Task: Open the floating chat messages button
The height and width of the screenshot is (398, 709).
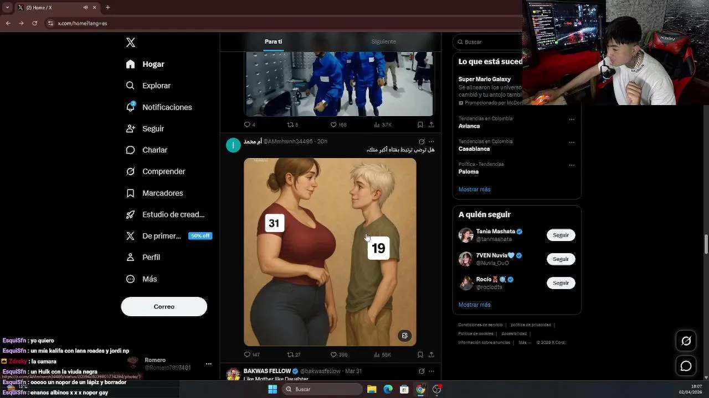Action: coord(686,366)
